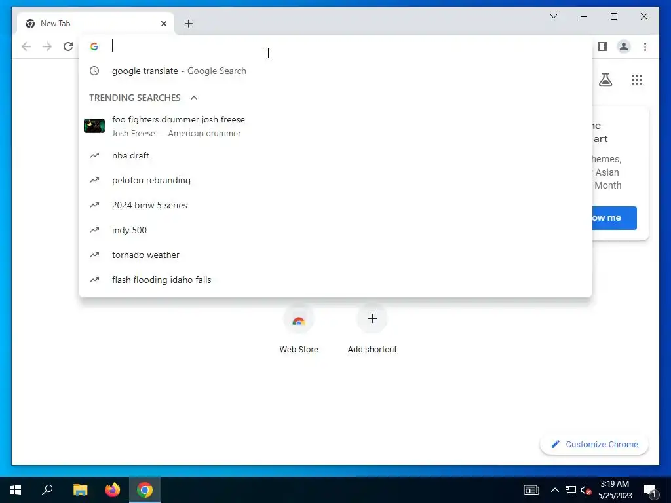Launch Firefox from the taskbar
671x503 pixels.
coord(113,490)
